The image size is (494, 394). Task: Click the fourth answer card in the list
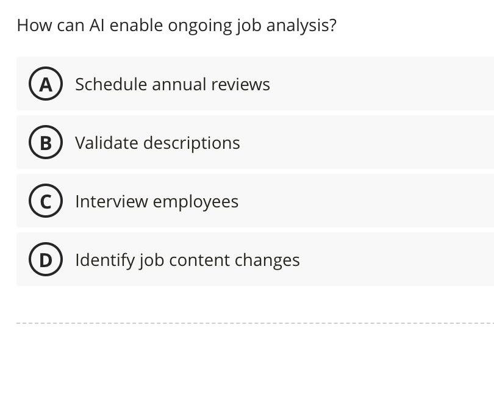click(x=244, y=259)
